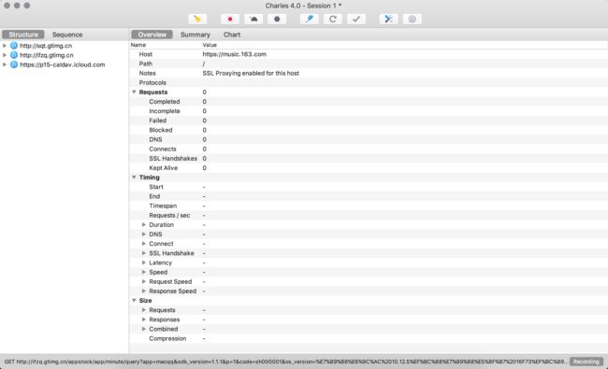
Task: Expand the Size Requests row
Action: coord(144,310)
